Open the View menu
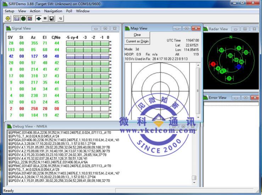The height and width of the screenshot is (195, 262). tap(22, 11)
